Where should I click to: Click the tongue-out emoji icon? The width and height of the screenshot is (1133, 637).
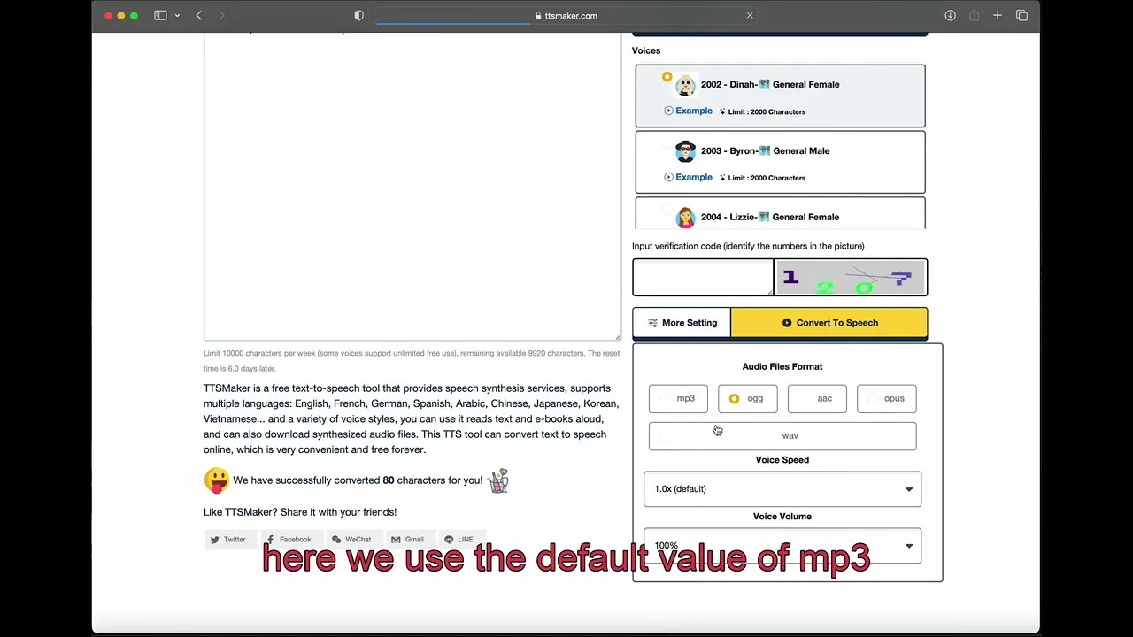217,480
